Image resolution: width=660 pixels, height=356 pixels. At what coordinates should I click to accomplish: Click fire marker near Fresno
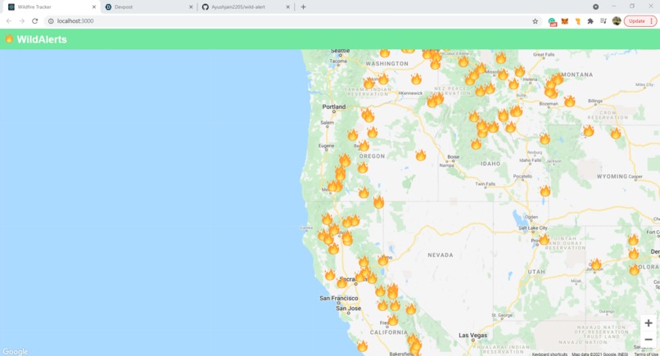click(x=393, y=320)
